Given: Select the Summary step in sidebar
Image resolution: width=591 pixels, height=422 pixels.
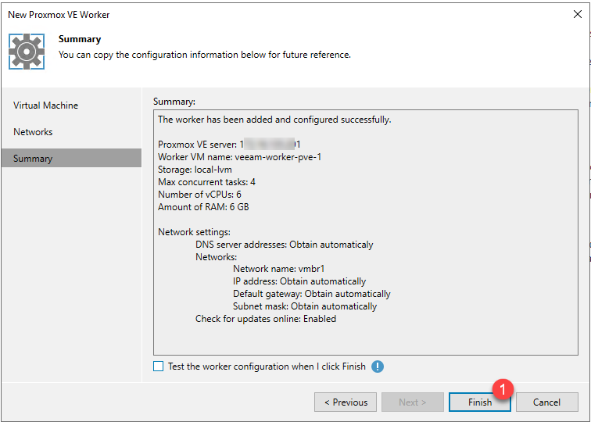Looking at the screenshot, I should pos(71,158).
